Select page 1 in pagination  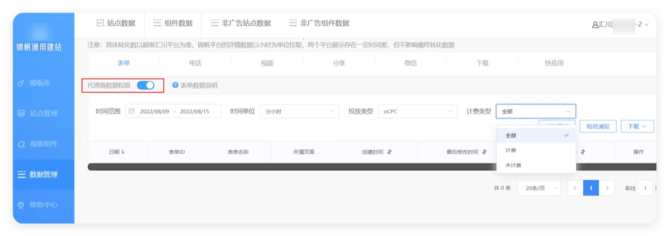click(591, 188)
